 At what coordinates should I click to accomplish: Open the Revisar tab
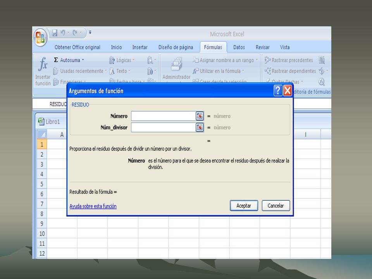[x=263, y=47]
